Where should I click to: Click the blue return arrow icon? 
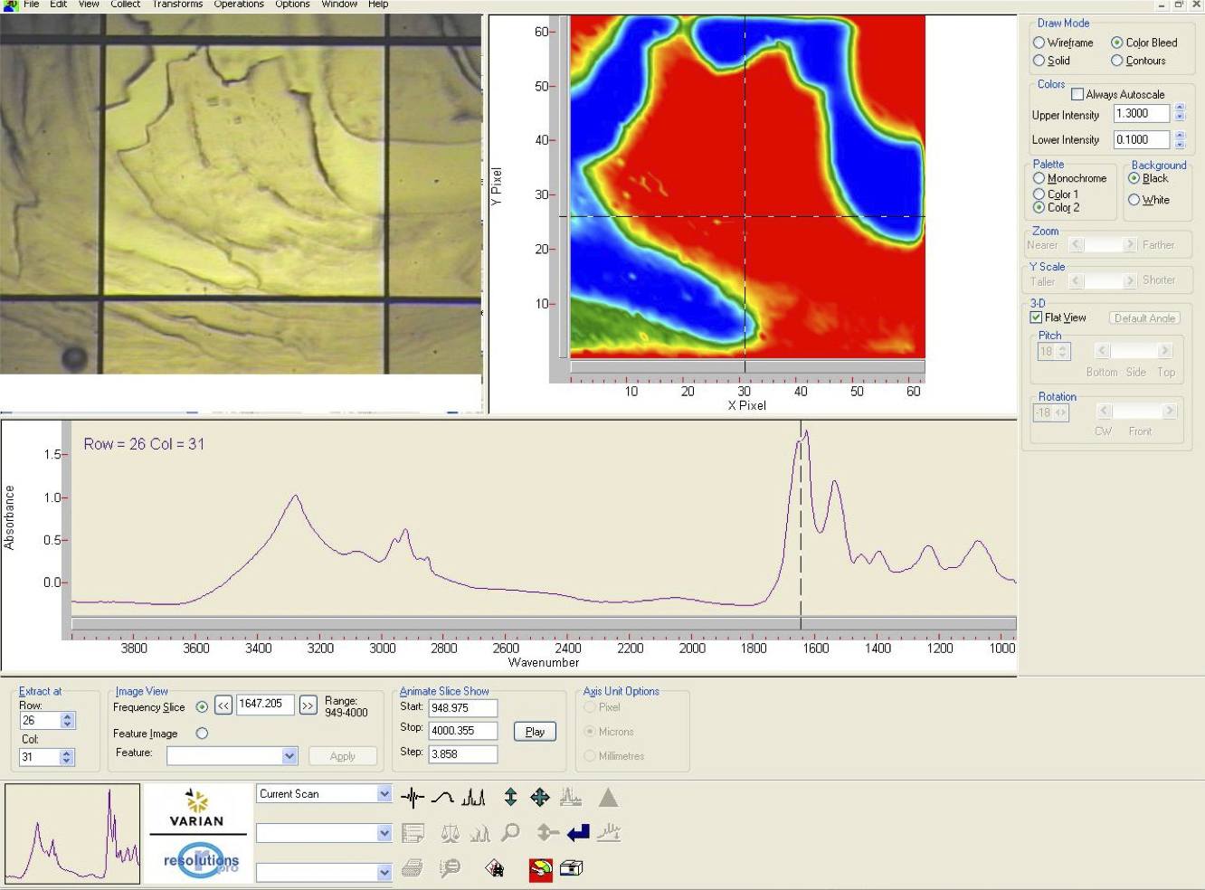(578, 832)
